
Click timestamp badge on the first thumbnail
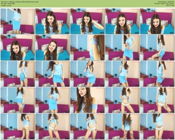tap(32, 33)
